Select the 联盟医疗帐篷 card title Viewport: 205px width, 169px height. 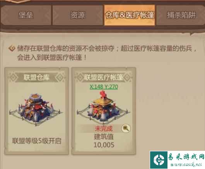click(x=104, y=77)
